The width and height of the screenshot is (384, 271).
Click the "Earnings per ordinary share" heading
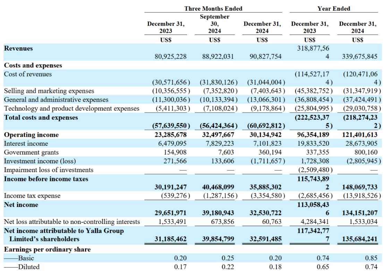coord(47,250)
